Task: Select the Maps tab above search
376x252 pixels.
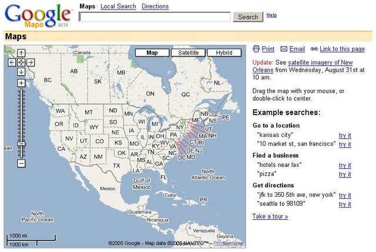Action: pyautogui.click(x=88, y=6)
